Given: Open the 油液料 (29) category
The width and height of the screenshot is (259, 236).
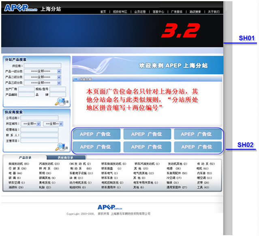Looking at the screenshot, I should tap(16, 187).
